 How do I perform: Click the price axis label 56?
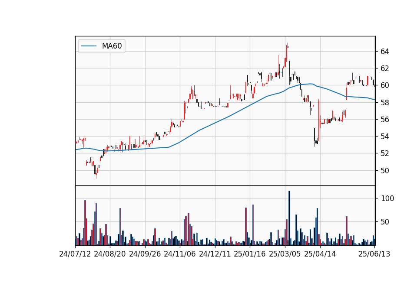click(x=384, y=120)
